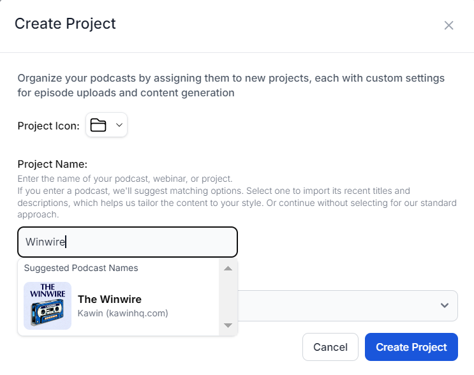Expand the Project Icon dropdown chevron

pyautogui.click(x=119, y=125)
